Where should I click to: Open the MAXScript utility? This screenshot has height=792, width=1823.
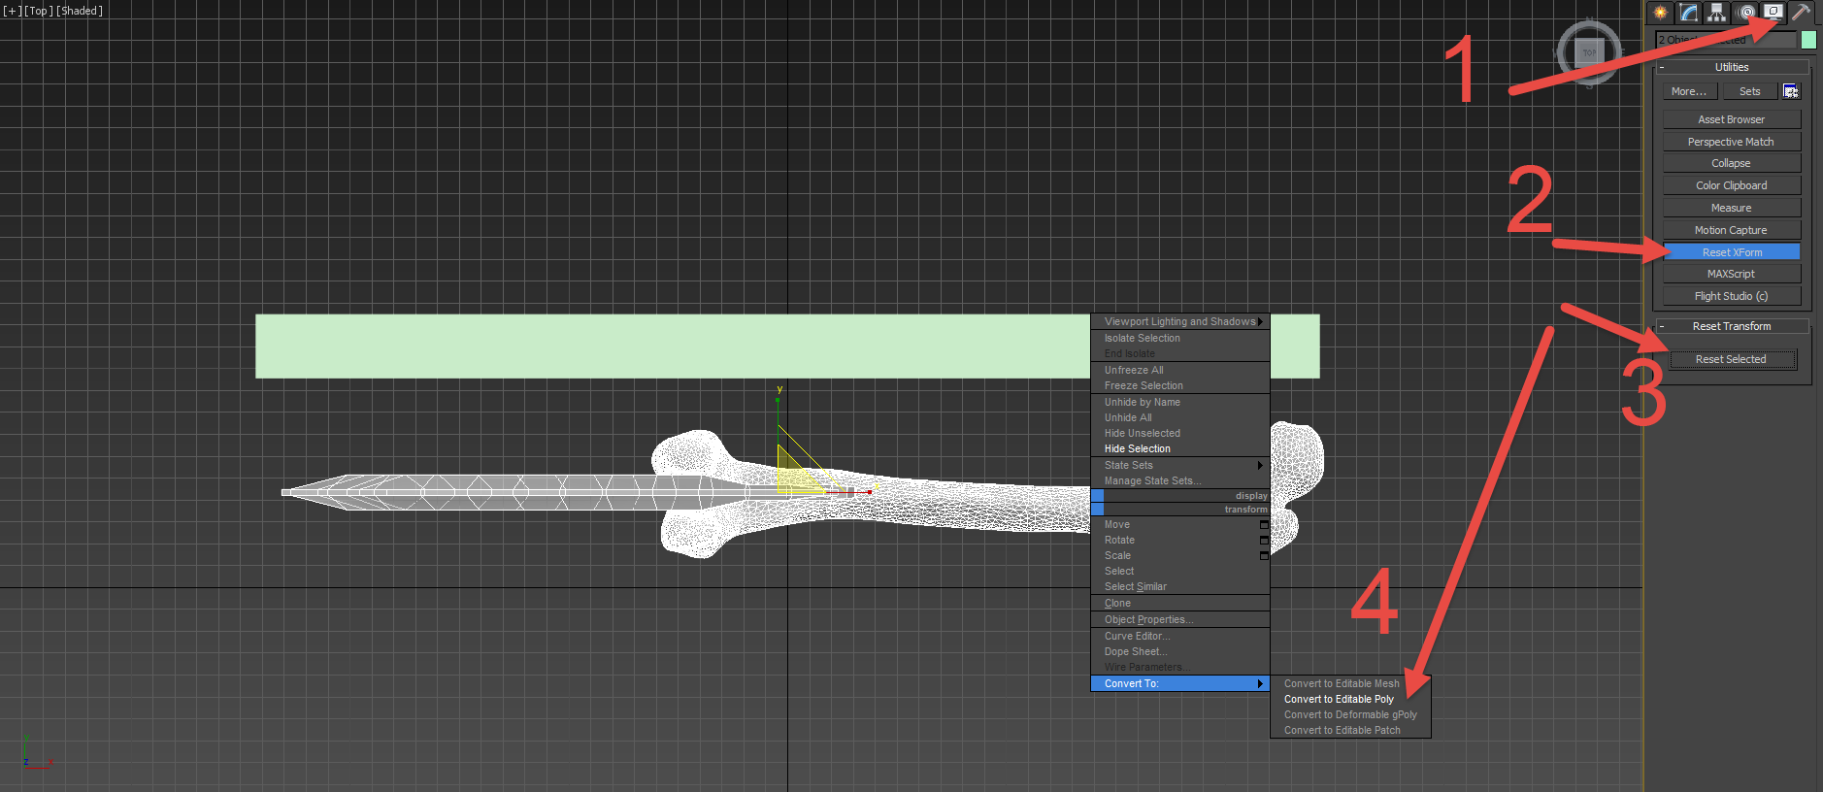point(1732,274)
